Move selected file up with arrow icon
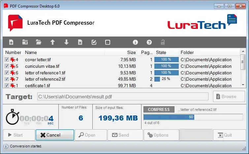The height and width of the screenshot is (154, 249). (52, 42)
